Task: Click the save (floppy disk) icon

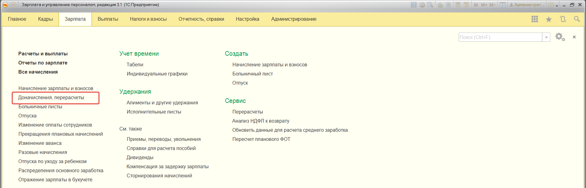Action: point(414,5)
